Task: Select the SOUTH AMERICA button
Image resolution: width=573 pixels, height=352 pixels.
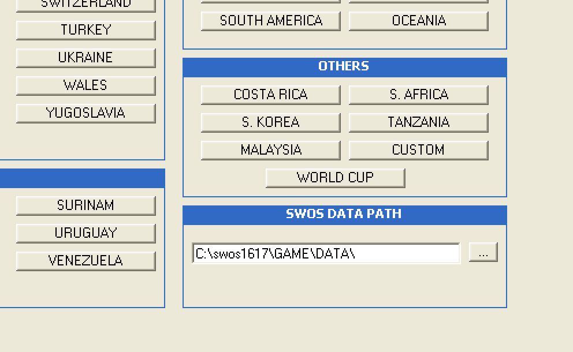Action: [x=270, y=21]
